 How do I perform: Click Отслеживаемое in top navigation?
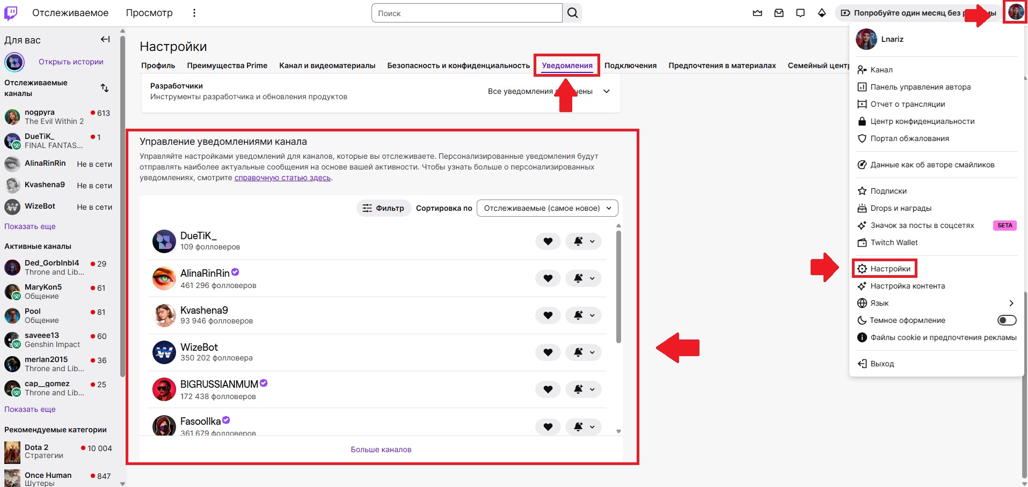tap(70, 13)
